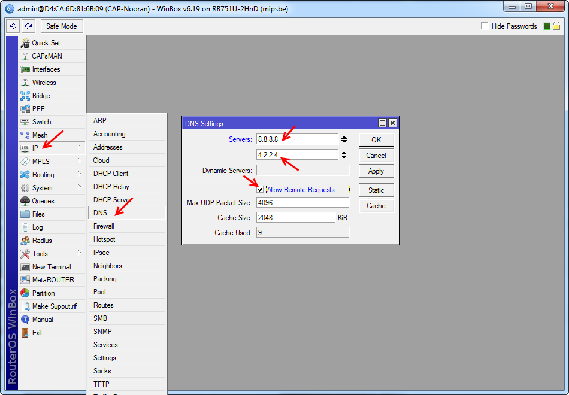Click the Interfaces card icon
Screen dimensions: 569x395
click(25, 69)
